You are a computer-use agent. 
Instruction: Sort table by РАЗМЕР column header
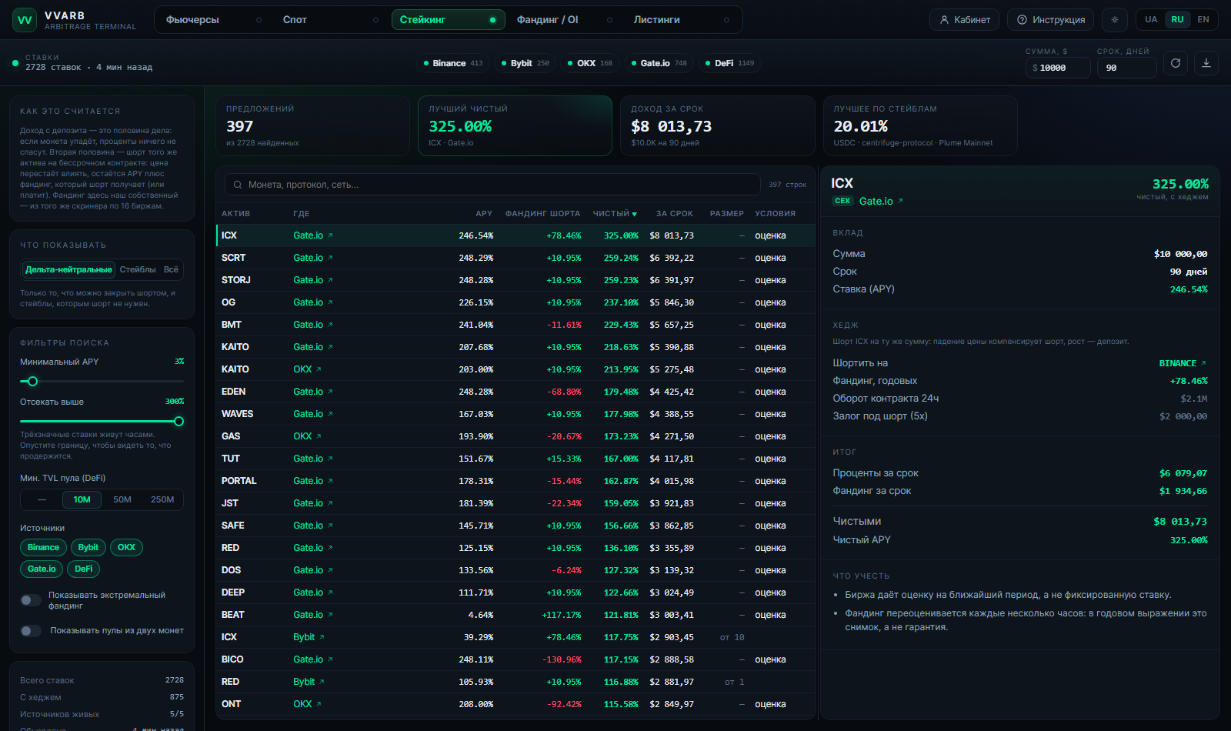coord(727,214)
